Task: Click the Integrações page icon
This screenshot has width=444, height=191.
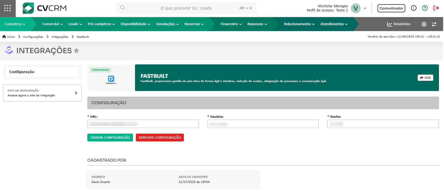Action: click(9, 50)
